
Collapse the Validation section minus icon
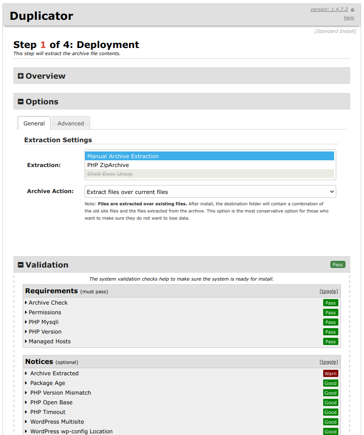point(21,265)
